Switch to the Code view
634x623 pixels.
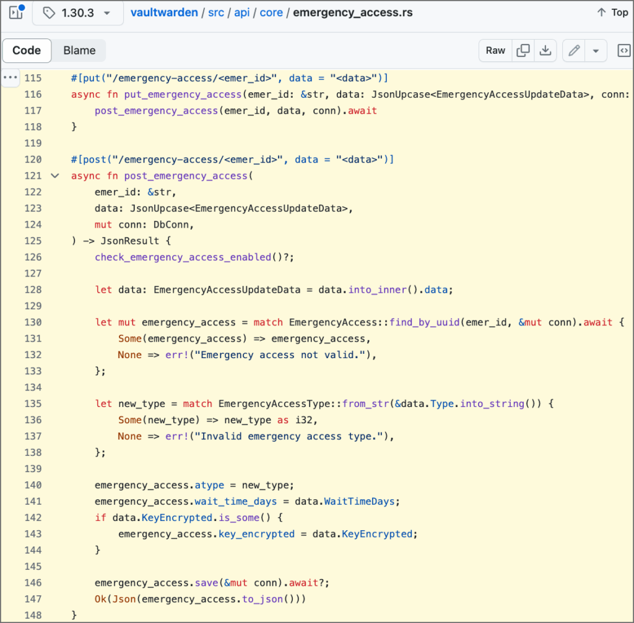pos(27,51)
